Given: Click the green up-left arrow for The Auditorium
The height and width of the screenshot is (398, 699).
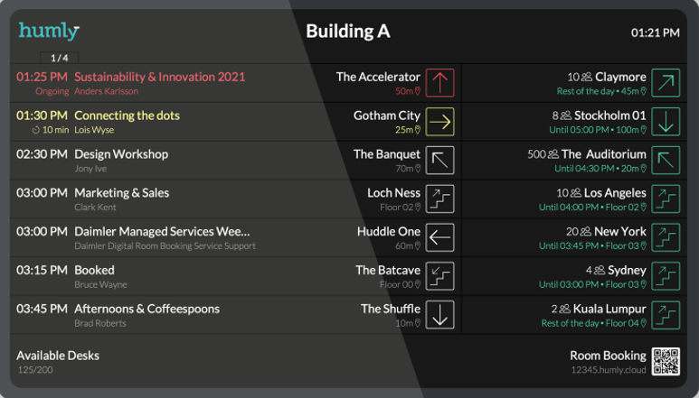Looking at the screenshot, I should point(666,160).
